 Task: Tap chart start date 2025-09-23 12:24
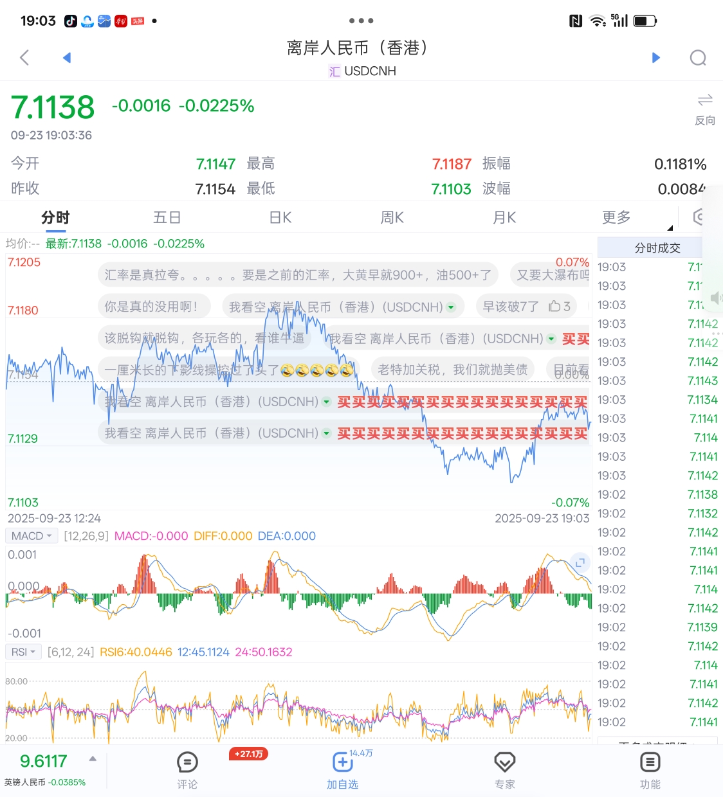(x=54, y=518)
